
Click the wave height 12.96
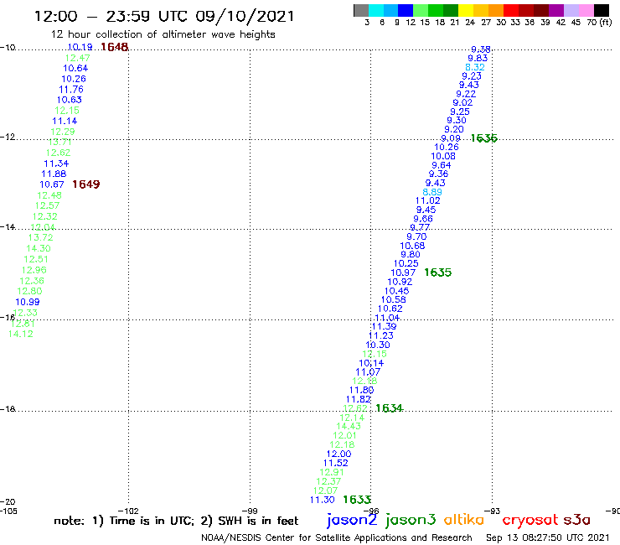tap(34, 270)
